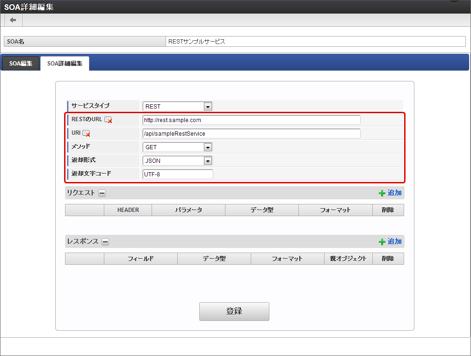Click the icon beside URI label
The width and height of the screenshot is (471, 356).
click(x=86, y=133)
